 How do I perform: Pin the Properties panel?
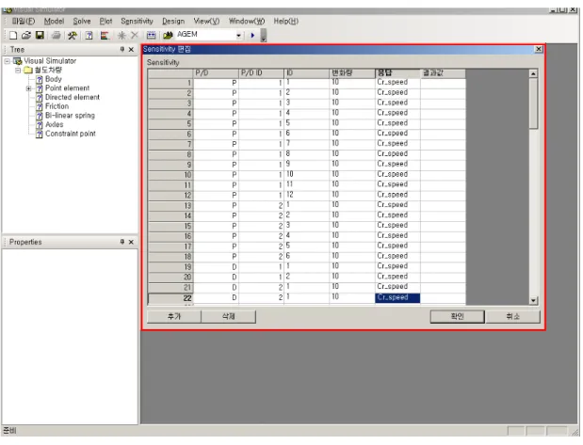pyautogui.click(x=121, y=242)
